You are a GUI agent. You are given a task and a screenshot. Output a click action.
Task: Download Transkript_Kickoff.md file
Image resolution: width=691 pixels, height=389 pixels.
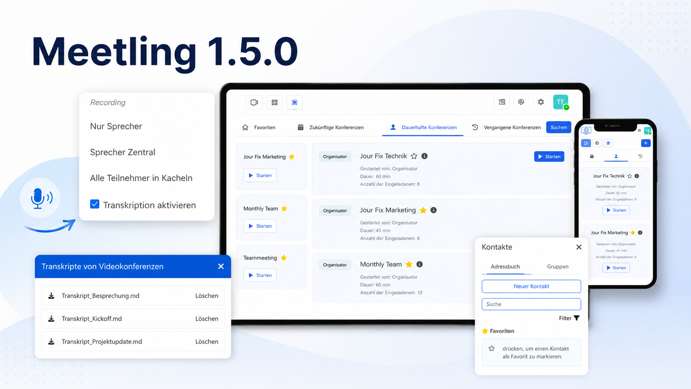click(x=51, y=319)
